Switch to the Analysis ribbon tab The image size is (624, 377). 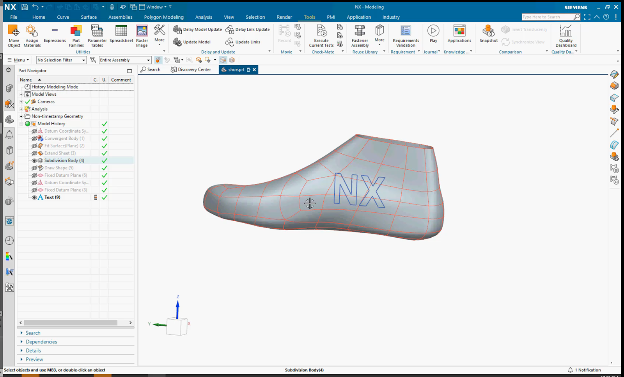(x=204, y=17)
